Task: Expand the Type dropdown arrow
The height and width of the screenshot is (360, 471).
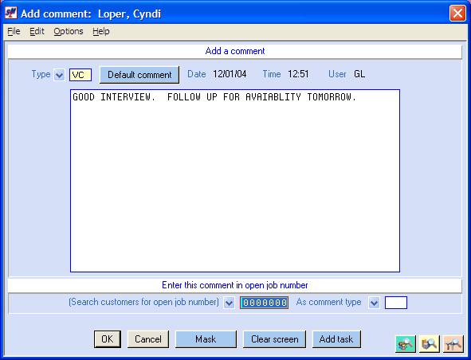Action: pyautogui.click(x=59, y=75)
